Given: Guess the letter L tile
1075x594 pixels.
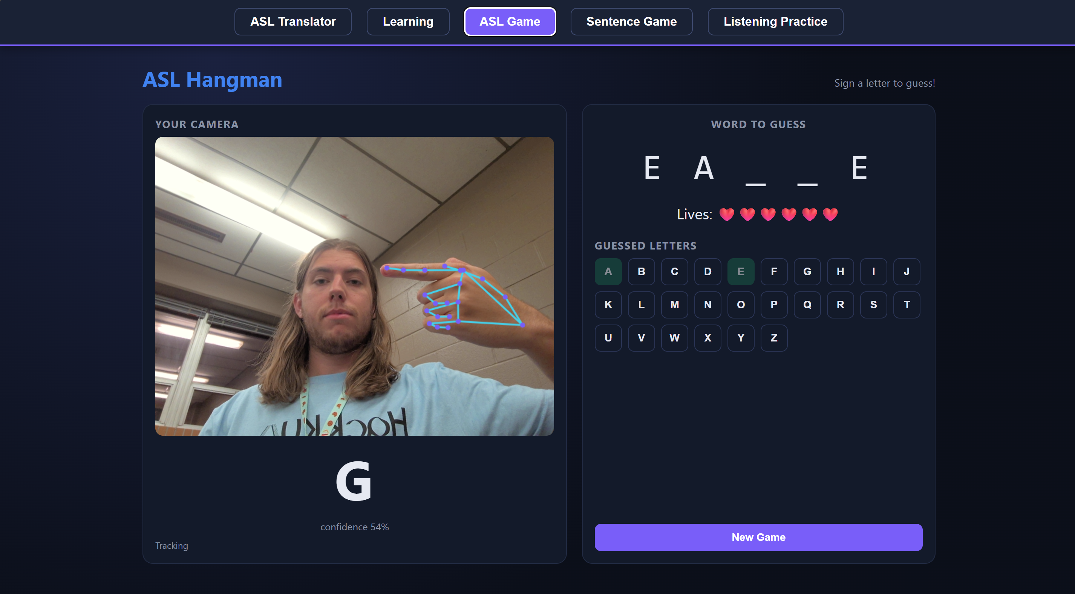Looking at the screenshot, I should click(x=641, y=305).
